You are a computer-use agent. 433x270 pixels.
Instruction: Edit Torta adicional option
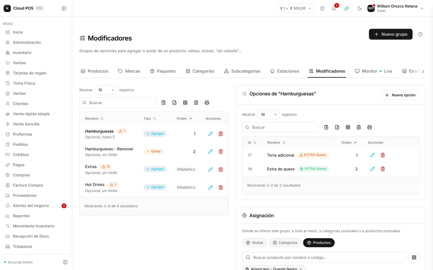coord(373,155)
